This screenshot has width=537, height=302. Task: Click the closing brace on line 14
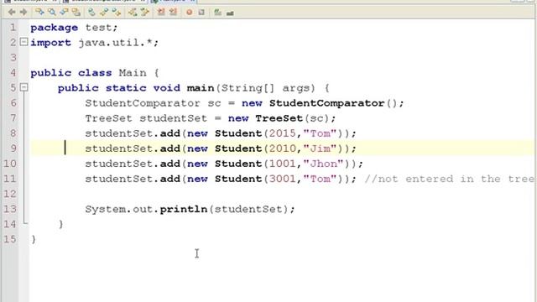click(x=61, y=224)
